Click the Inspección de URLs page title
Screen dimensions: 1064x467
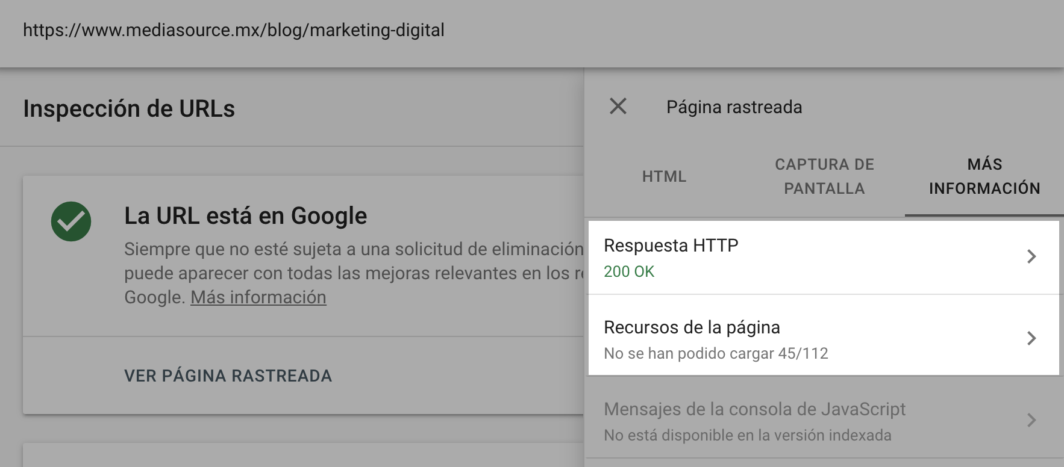coord(129,109)
